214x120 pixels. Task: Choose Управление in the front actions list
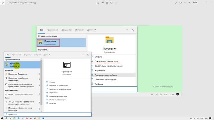click(x=53, y=93)
